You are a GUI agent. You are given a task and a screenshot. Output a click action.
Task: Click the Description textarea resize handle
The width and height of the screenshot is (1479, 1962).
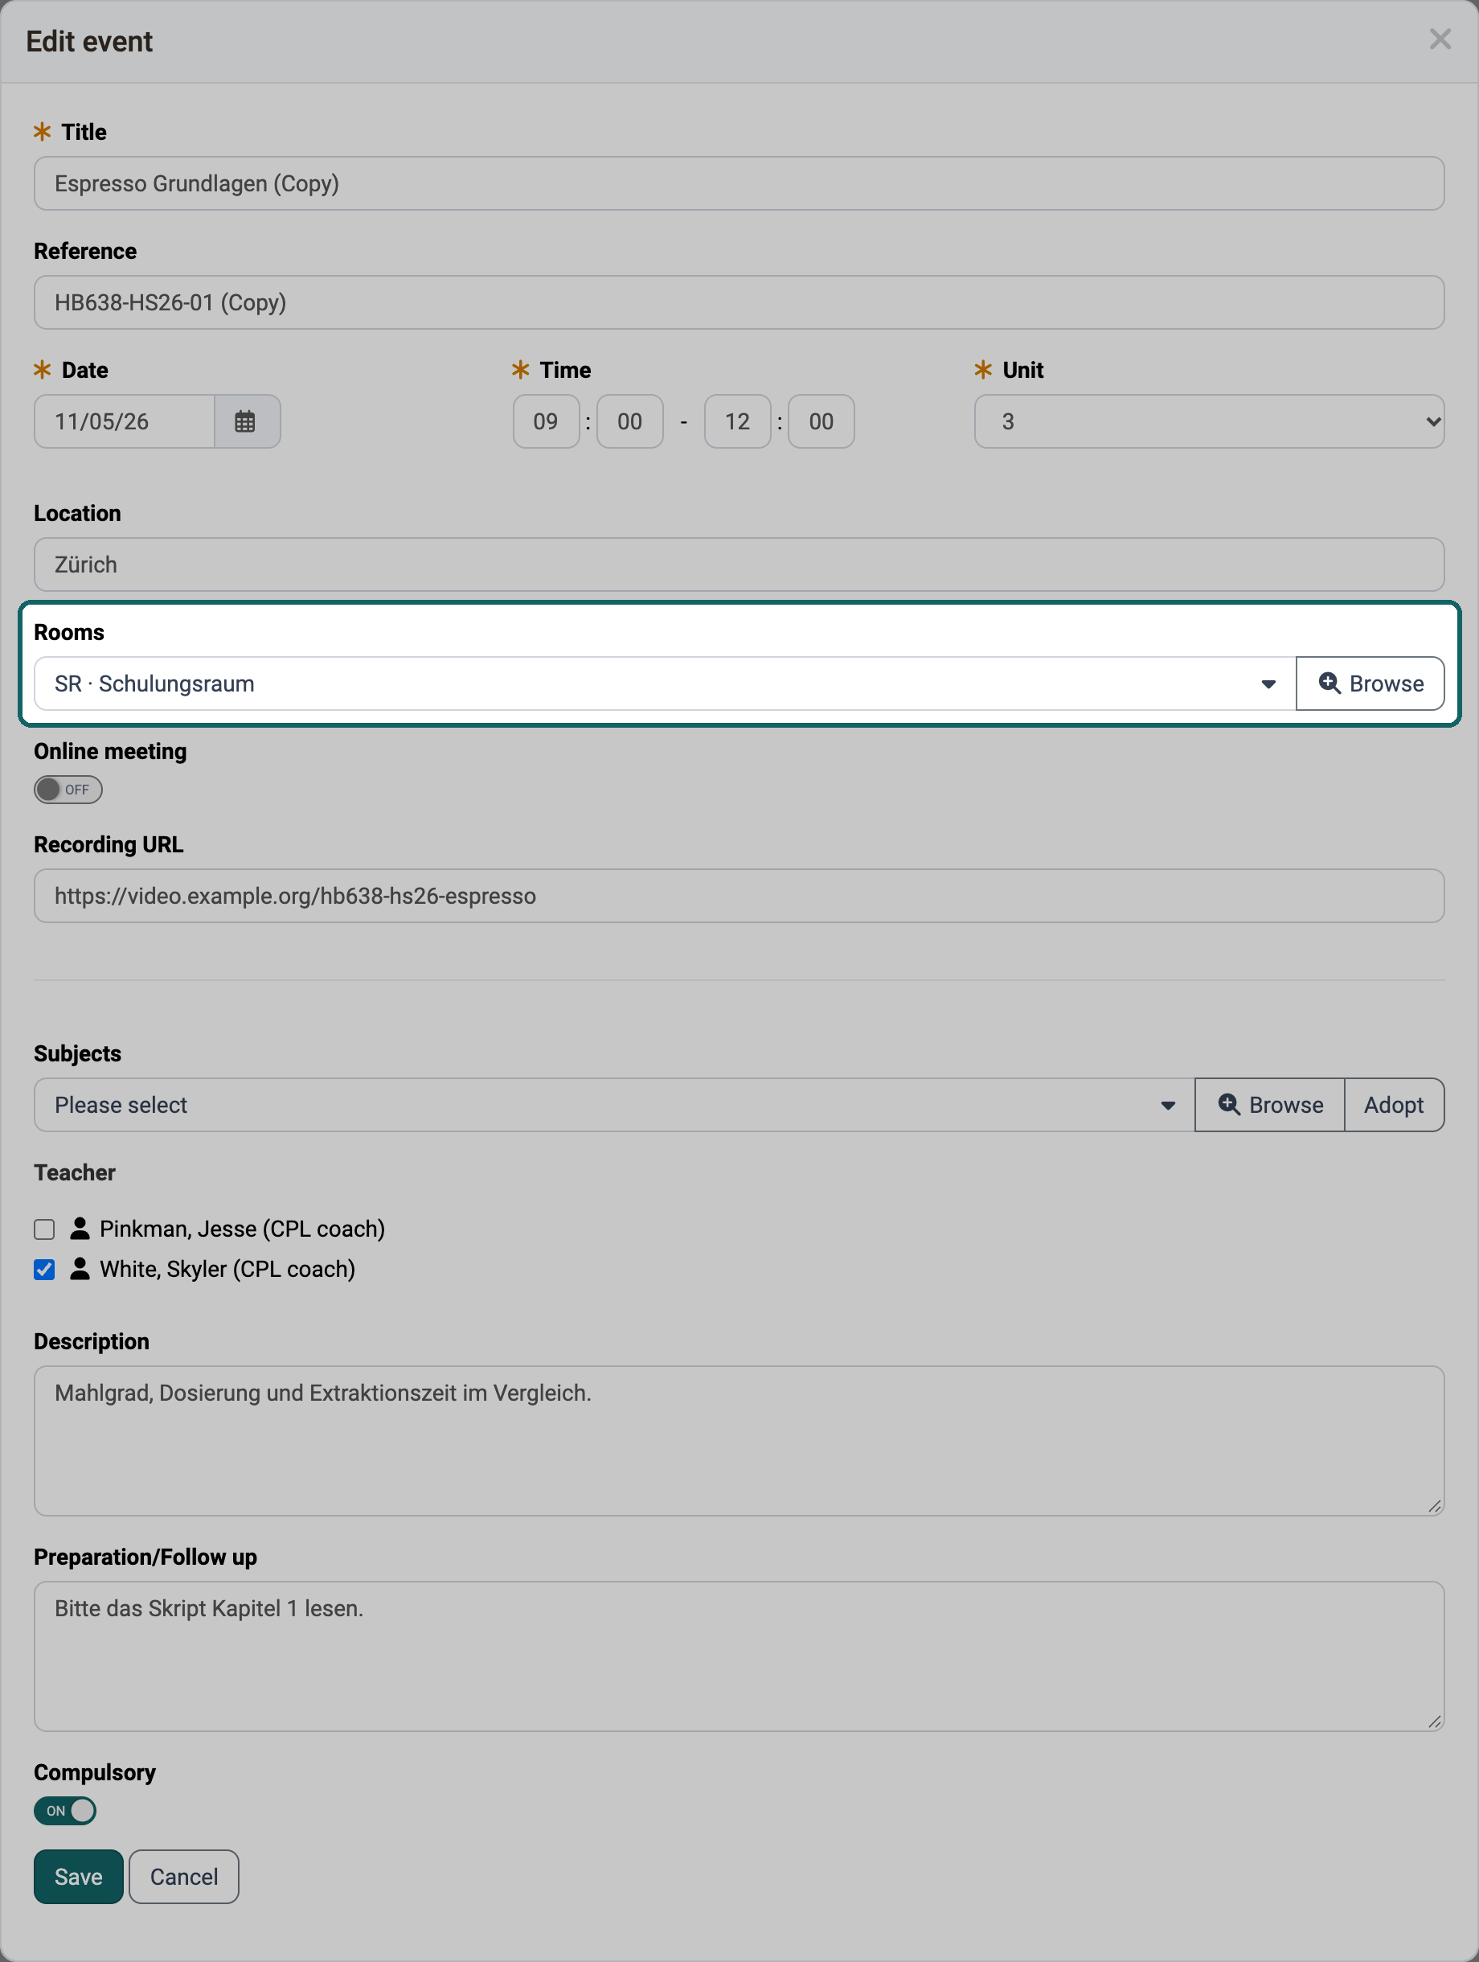click(1435, 1506)
